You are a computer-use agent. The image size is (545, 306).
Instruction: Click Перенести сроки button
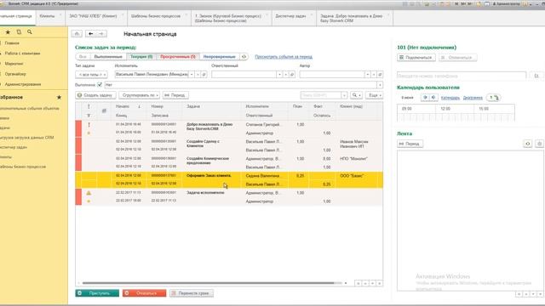[x=192, y=293]
